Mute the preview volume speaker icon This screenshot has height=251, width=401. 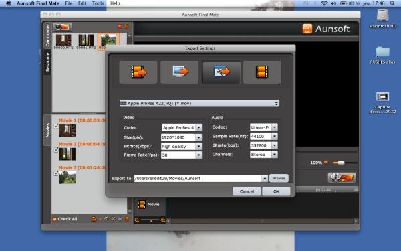pyautogui.click(x=326, y=163)
